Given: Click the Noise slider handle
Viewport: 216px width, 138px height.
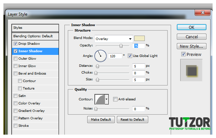Looking at the screenshot, I should tap(96, 109).
